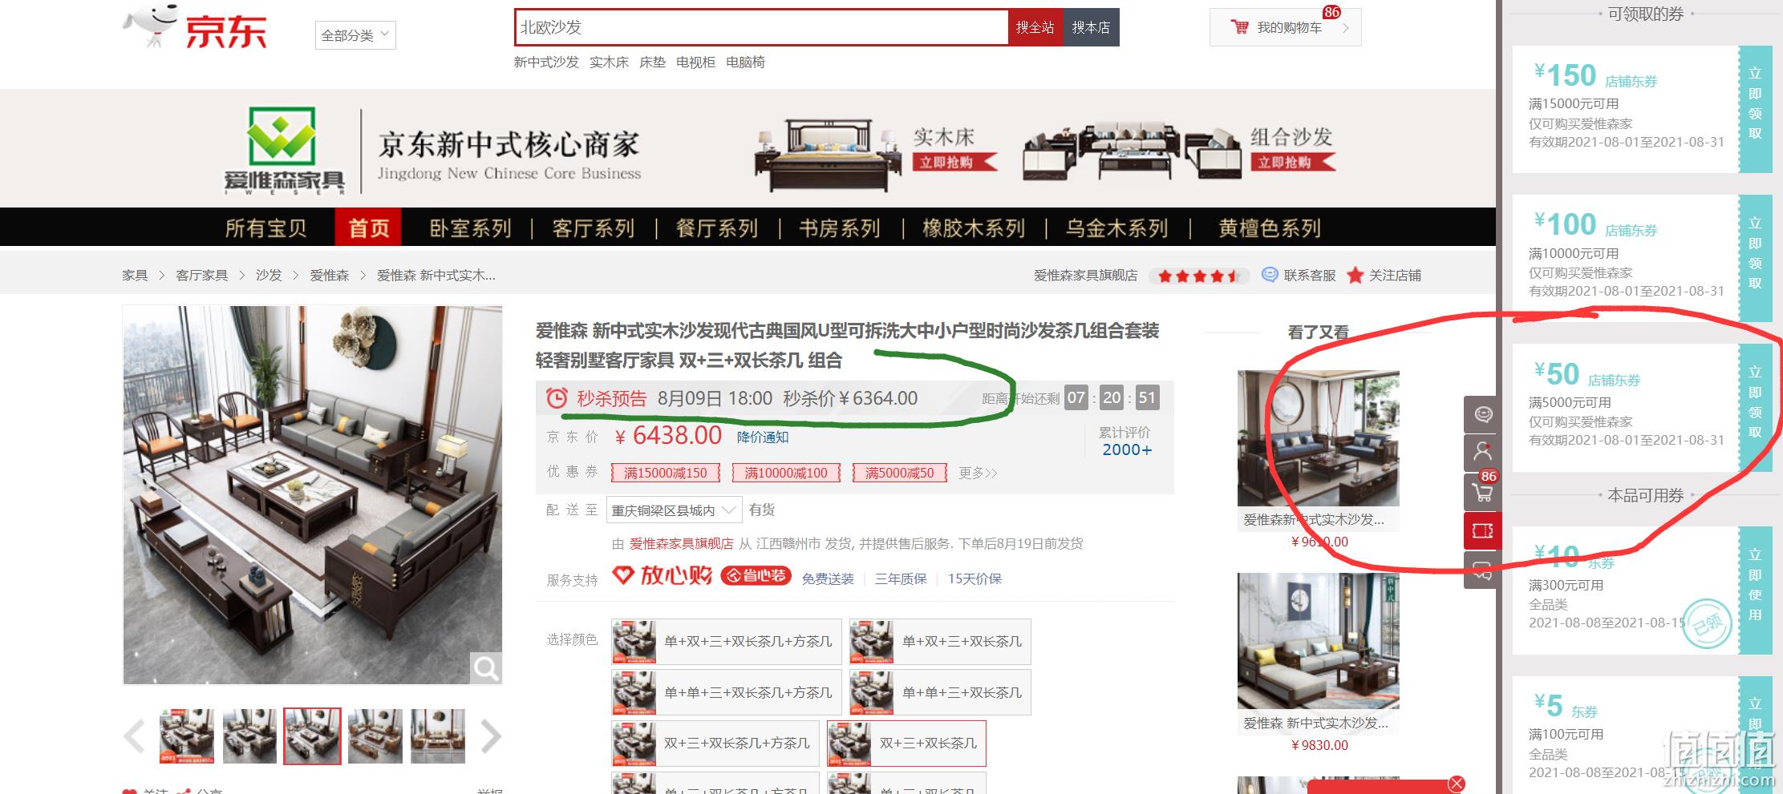Show next product thumbnails arrow
This screenshot has width=1783, height=794.
[x=490, y=736]
